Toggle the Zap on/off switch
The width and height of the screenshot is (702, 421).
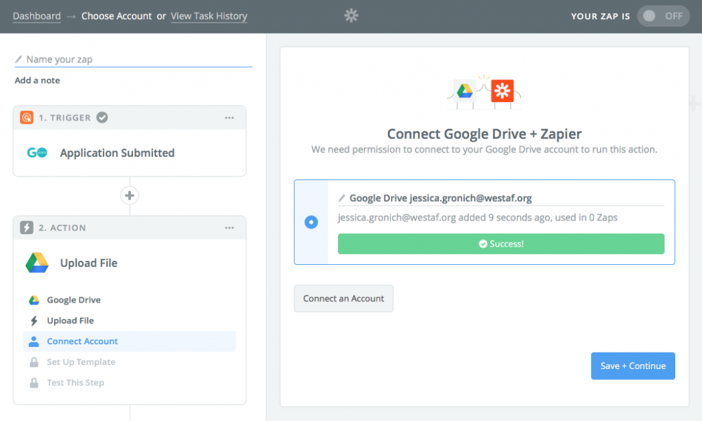(664, 16)
